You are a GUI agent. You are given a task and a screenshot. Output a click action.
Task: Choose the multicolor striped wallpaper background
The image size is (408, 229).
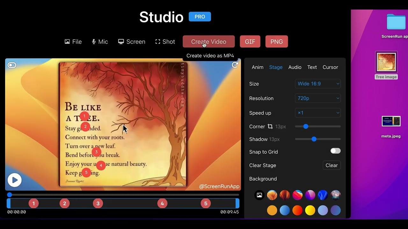[297, 195]
